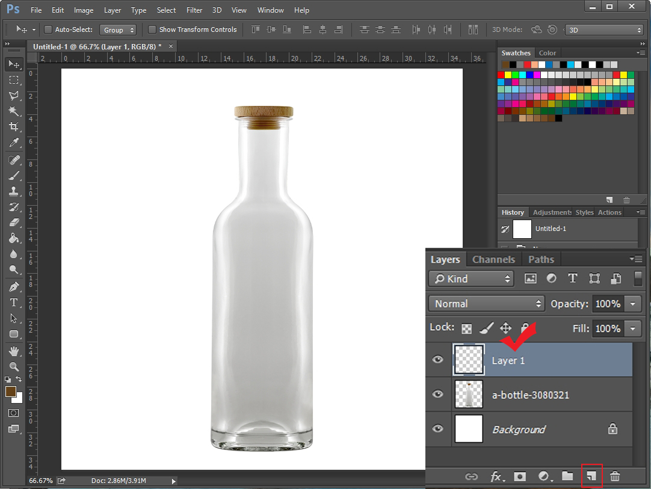Select the Eyedropper tool
This screenshot has height=489, width=651.
[x=14, y=143]
